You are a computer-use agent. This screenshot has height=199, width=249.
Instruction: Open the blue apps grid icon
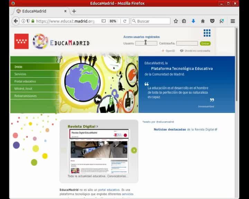pos(207,33)
